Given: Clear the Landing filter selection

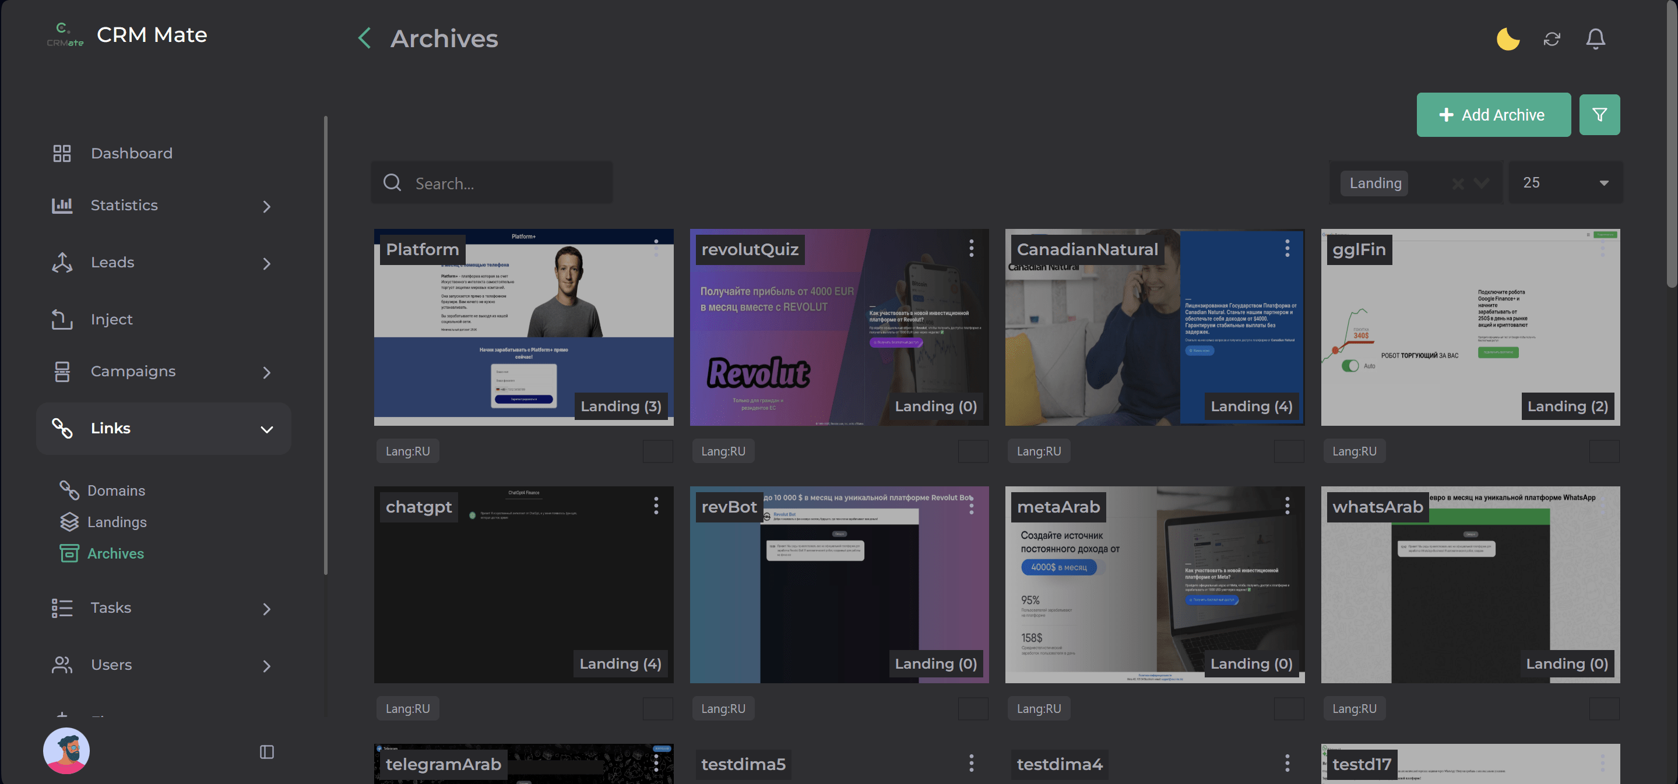Looking at the screenshot, I should (1458, 183).
